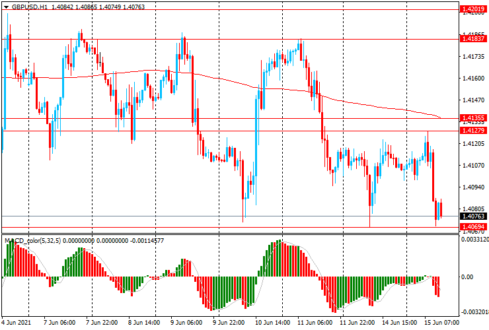Viewport: 489px width, 330px height.
Task: Click the 14 Jun 15:00 time label
Action: point(400,322)
